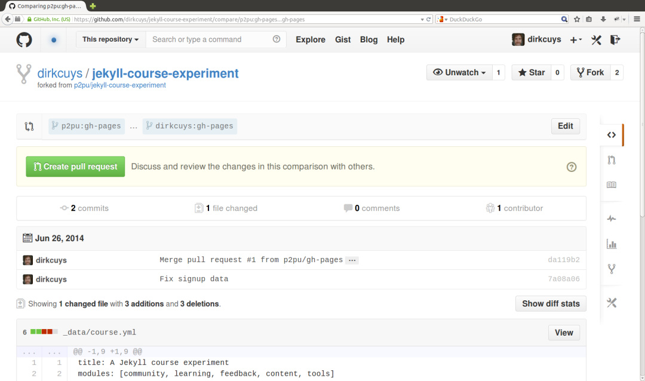Open the Explore menu item
645x381 pixels.
tap(310, 39)
